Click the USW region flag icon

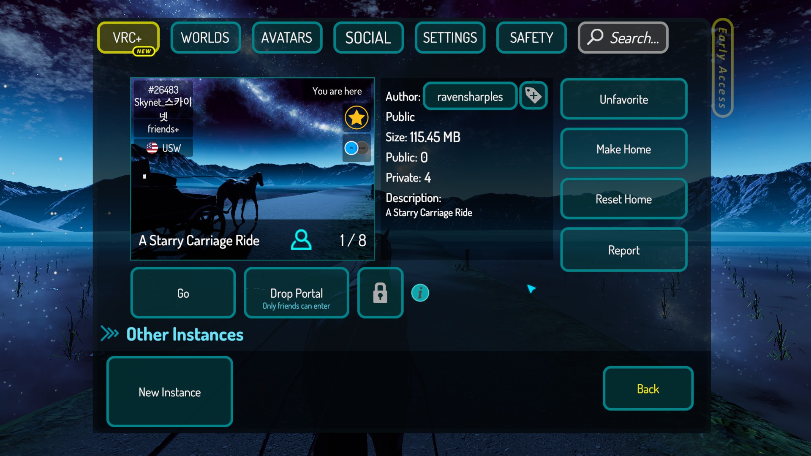click(152, 148)
